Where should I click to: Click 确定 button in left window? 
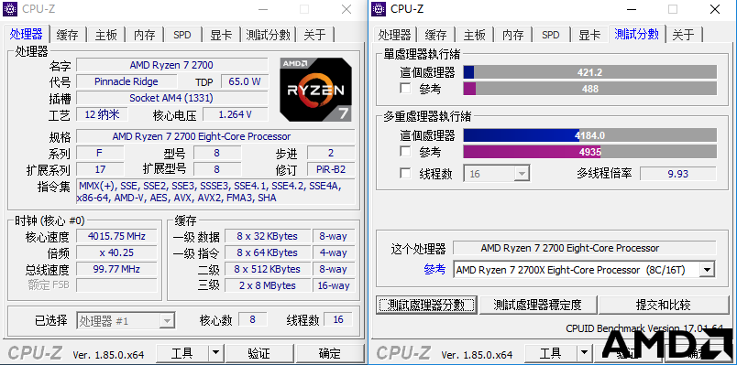tap(329, 353)
